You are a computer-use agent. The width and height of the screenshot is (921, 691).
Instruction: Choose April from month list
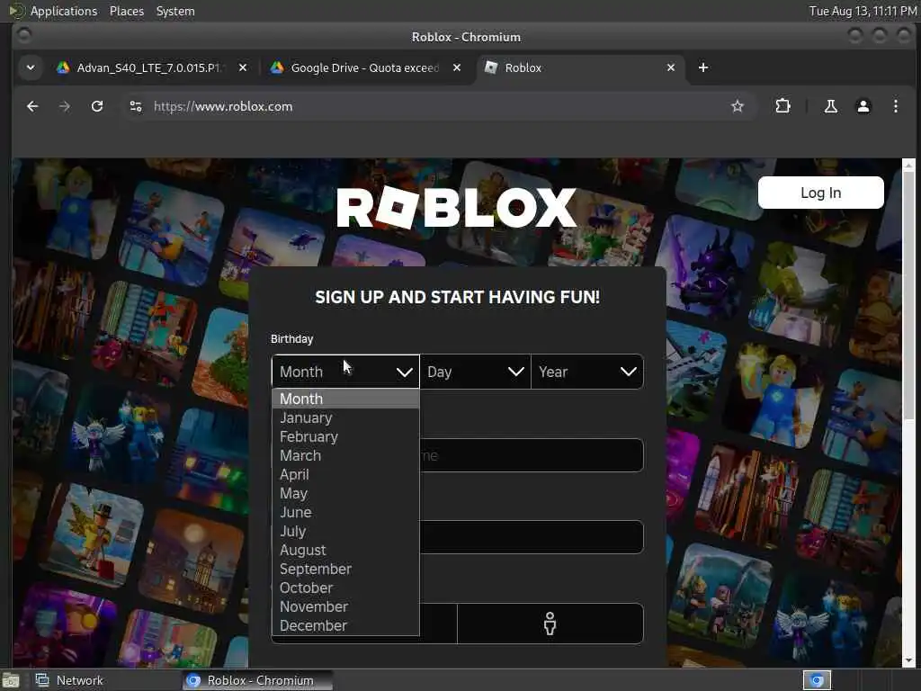(x=345, y=474)
